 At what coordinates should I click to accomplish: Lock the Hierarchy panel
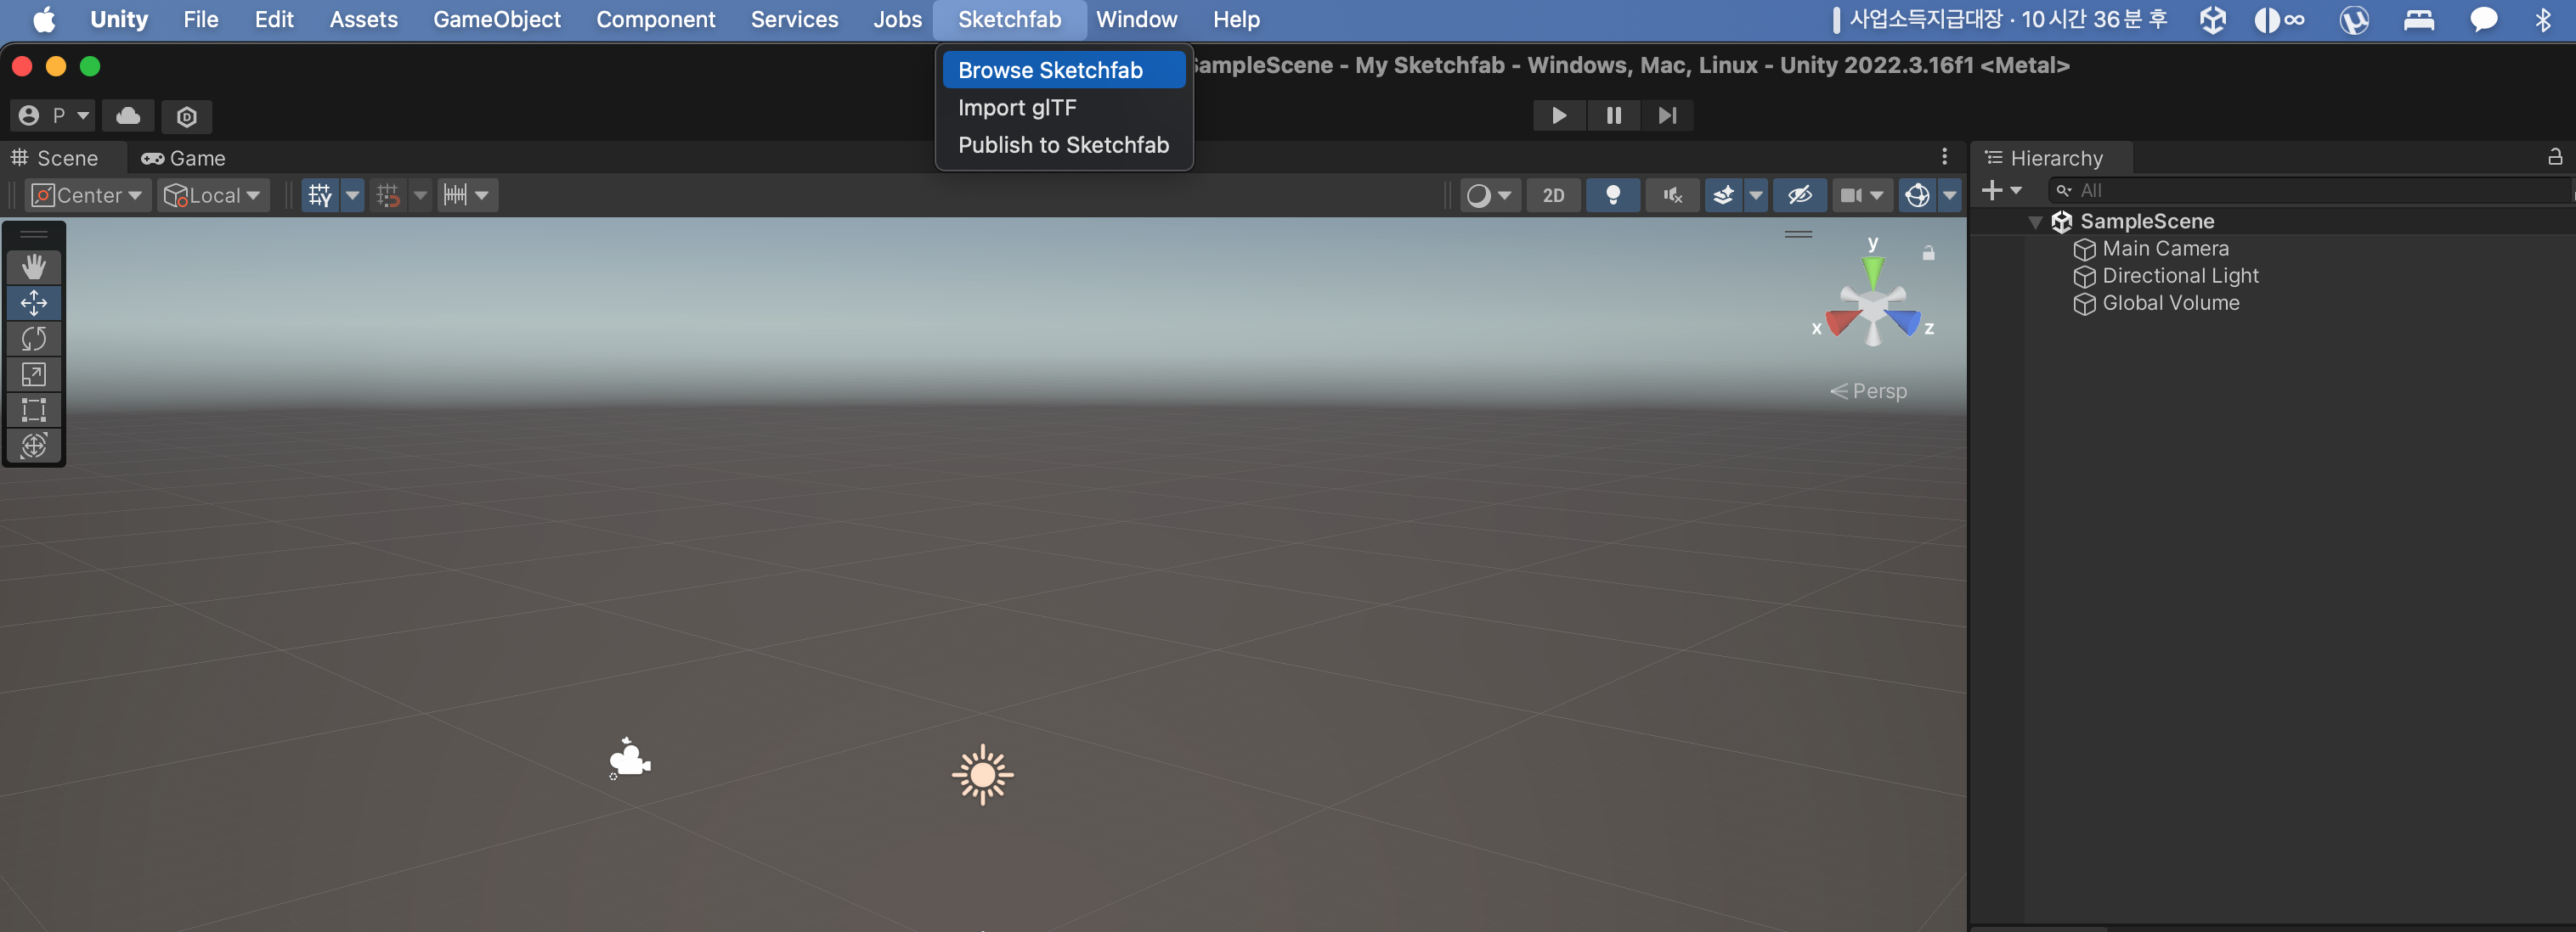pos(2554,157)
